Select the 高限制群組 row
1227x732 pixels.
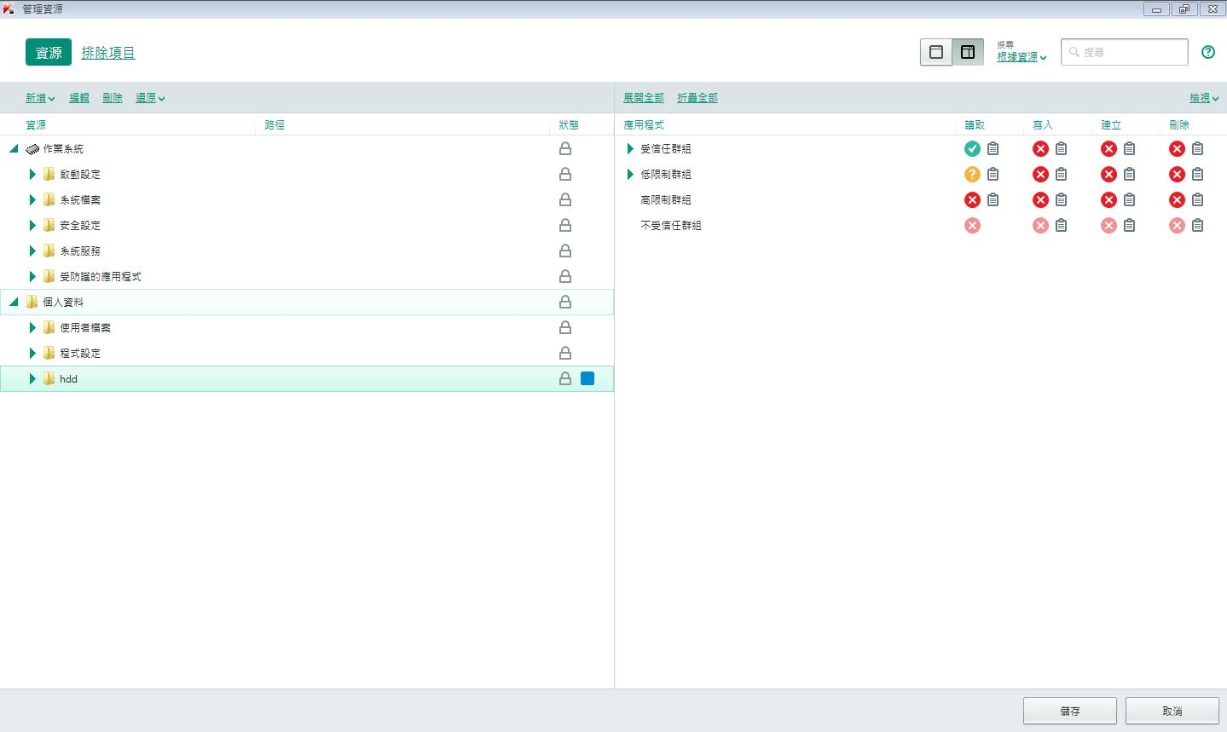pos(921,199)
